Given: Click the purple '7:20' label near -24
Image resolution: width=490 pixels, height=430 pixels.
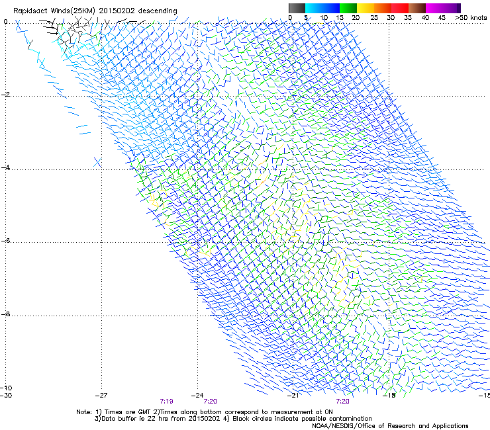Looking at the screenshot, I should pyautogui.click(x=211, y=402).
